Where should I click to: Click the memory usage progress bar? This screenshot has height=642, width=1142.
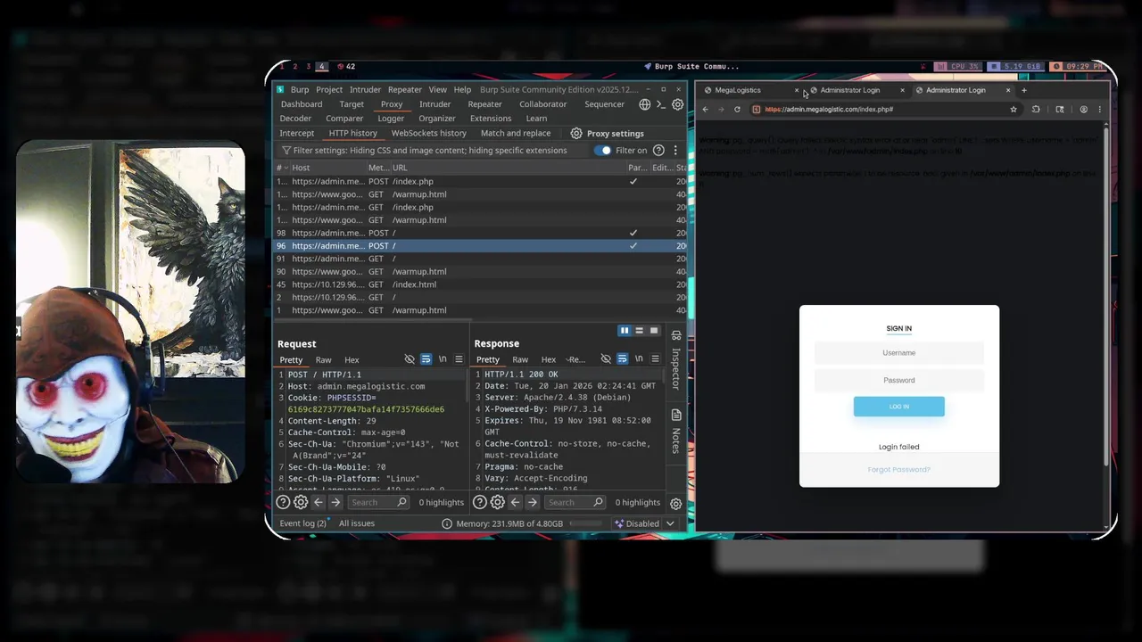[x=586, y=524]
